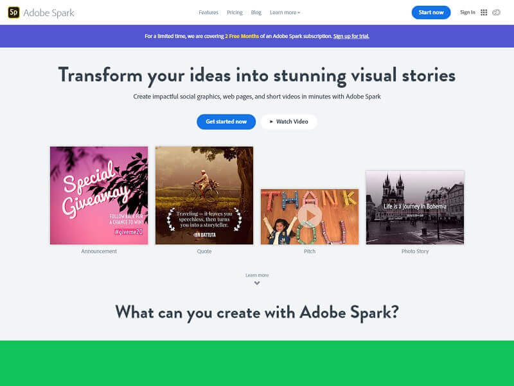The height and width of the screenshot is (386, 514).
Task: Click the Adobe Spark Sp logo icon
Action: tap(13, 12)
